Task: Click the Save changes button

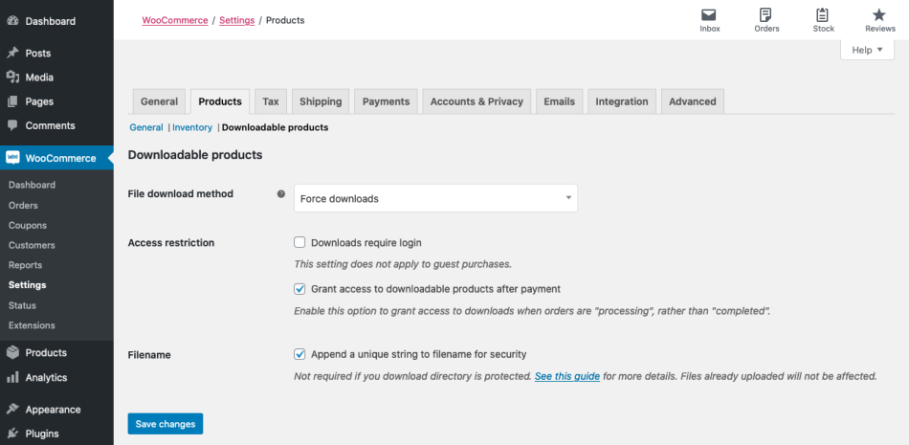Action: (166, 424)
